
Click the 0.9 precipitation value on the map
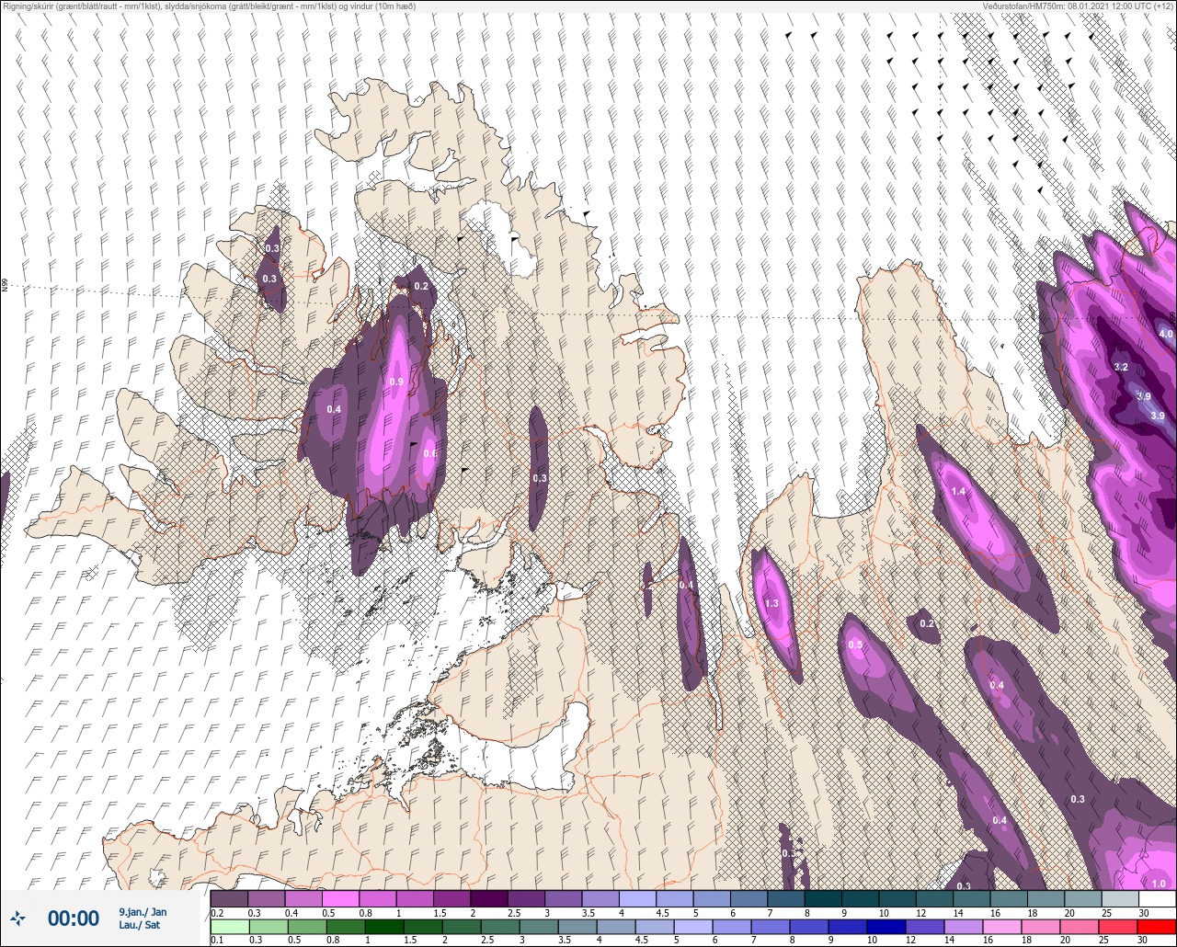coord(396,382)
